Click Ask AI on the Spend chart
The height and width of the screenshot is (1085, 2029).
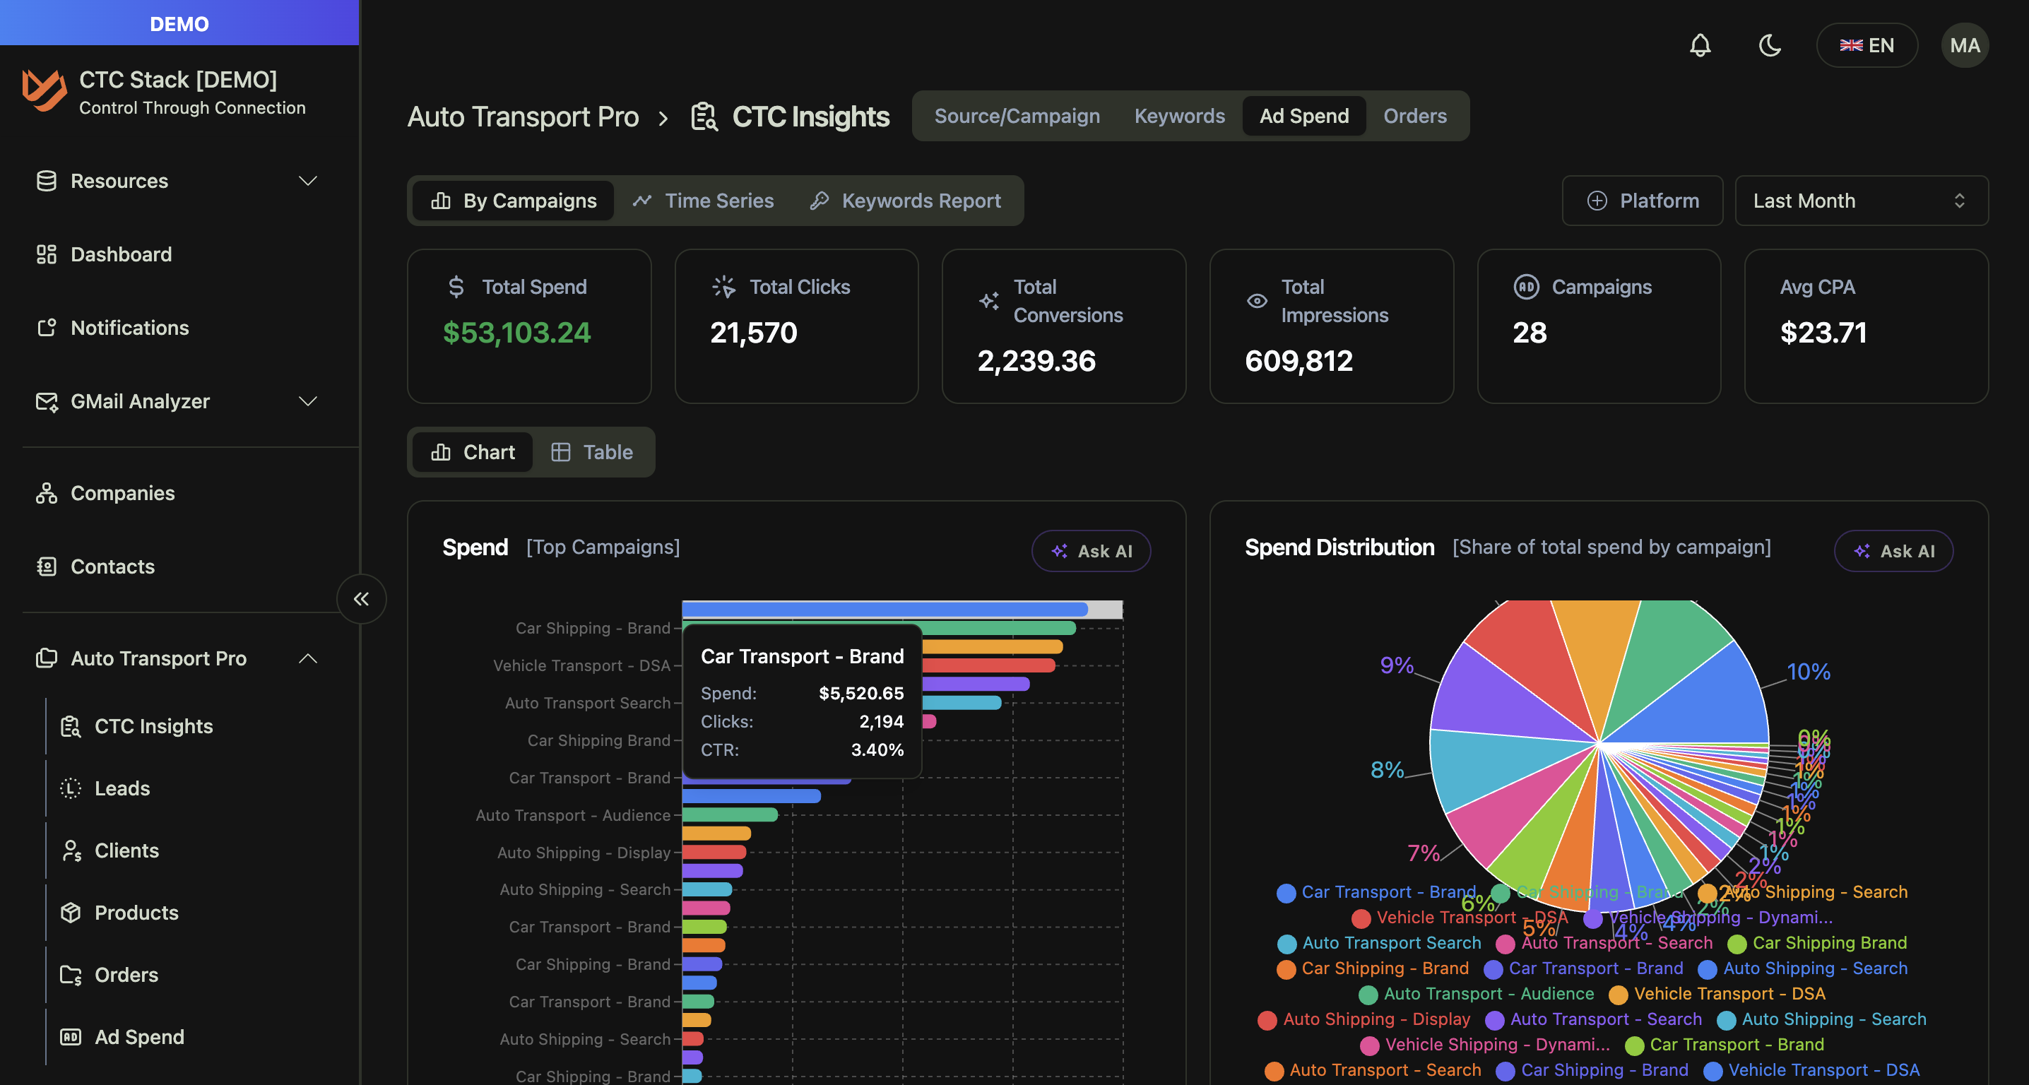pyautogui.click(x=1091, y=550)
